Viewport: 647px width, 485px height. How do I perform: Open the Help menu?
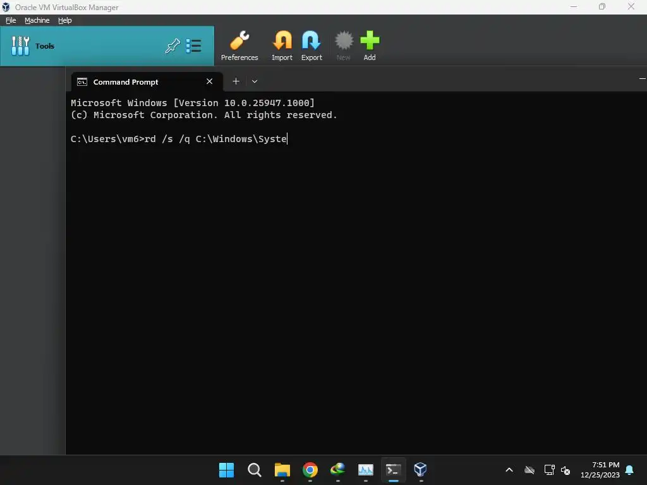pyautogui.click(x=65, y=20)
